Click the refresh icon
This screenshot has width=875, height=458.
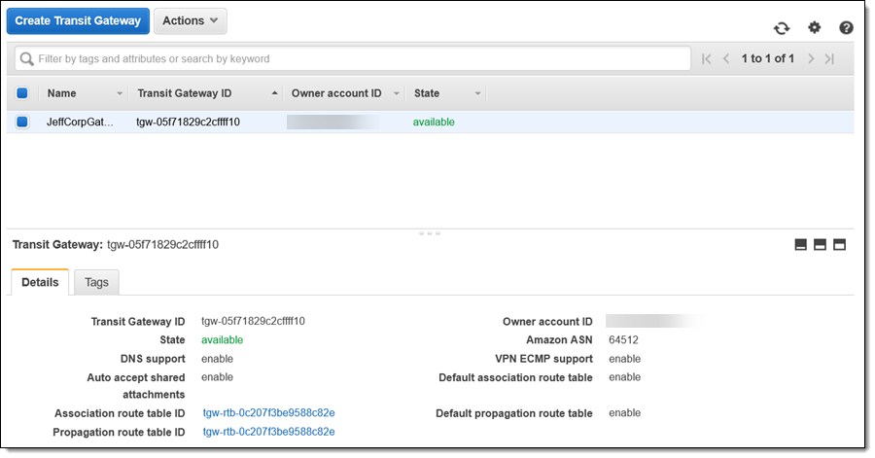click(782, 28)
